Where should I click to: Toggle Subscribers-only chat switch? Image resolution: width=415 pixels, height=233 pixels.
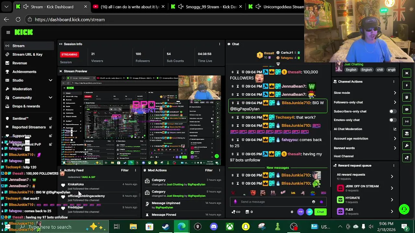[x=393, y=111]
